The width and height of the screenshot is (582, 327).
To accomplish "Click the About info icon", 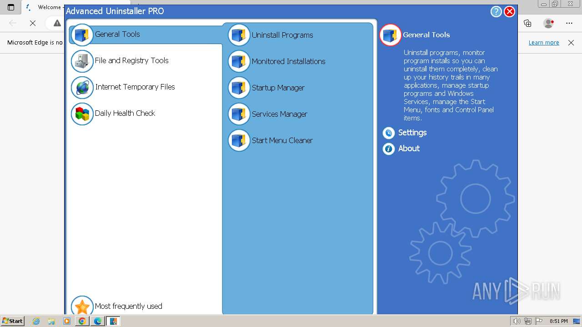I will tap(388, 149).
